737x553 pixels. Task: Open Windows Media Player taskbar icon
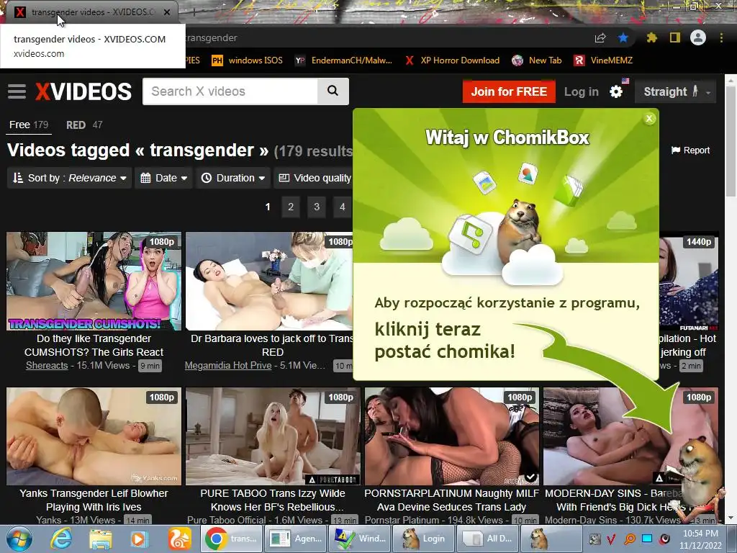(139, 539)
